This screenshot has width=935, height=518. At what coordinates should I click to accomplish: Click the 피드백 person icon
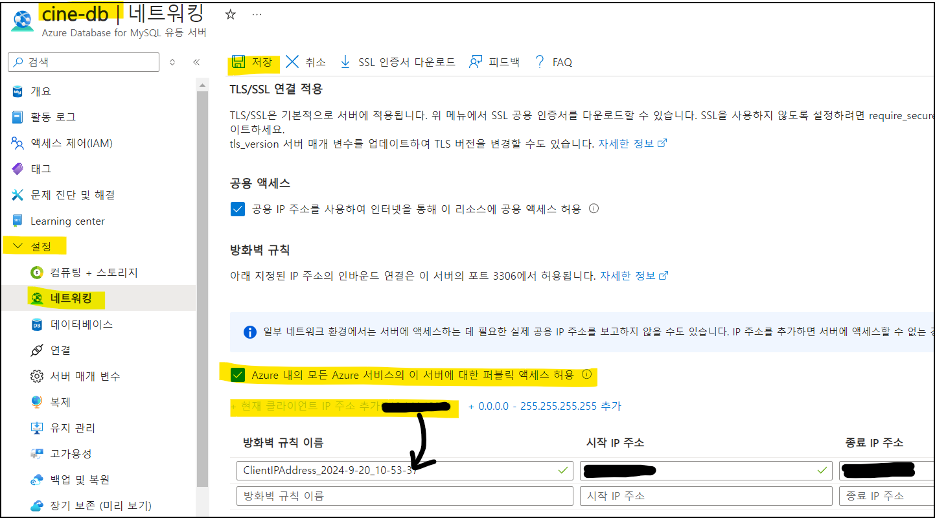pyautogui.click(x=476, y=62)
